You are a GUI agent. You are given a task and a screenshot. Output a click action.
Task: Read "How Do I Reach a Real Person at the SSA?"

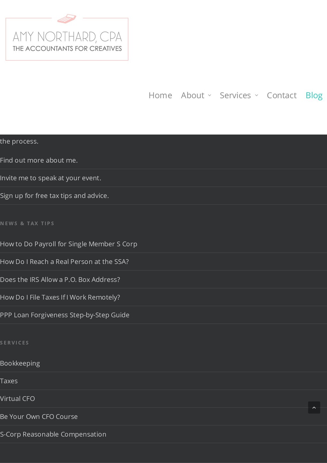pyautogui.click(x=64, y=262)
